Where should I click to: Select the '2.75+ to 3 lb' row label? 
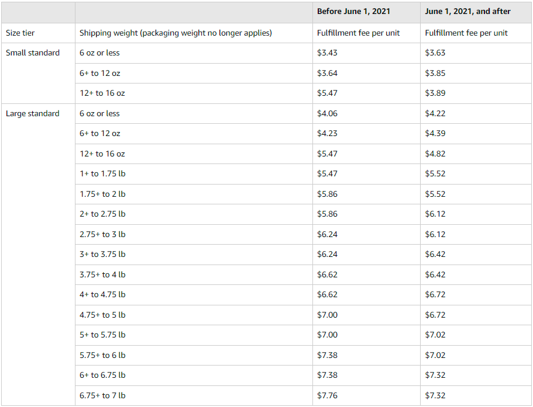tap(194, 234)
